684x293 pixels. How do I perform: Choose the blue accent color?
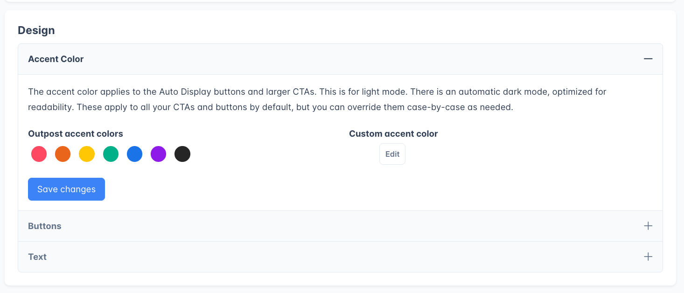[134, 154]
